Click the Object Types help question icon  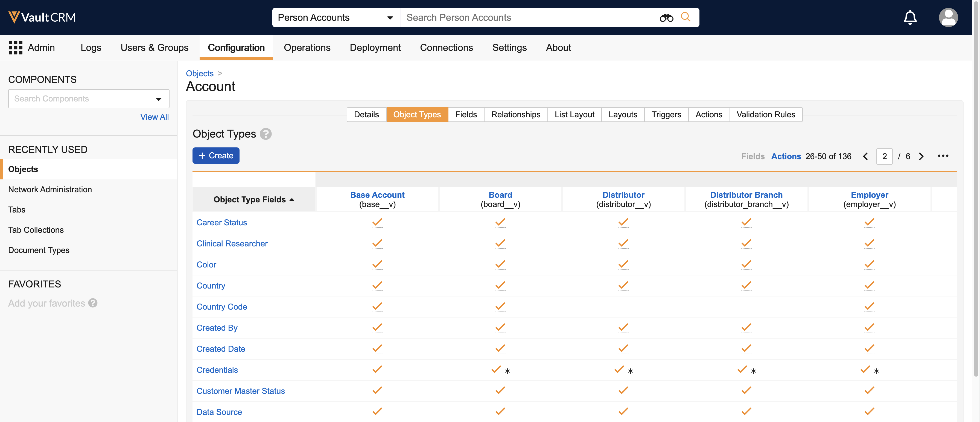tap(266, 134)
